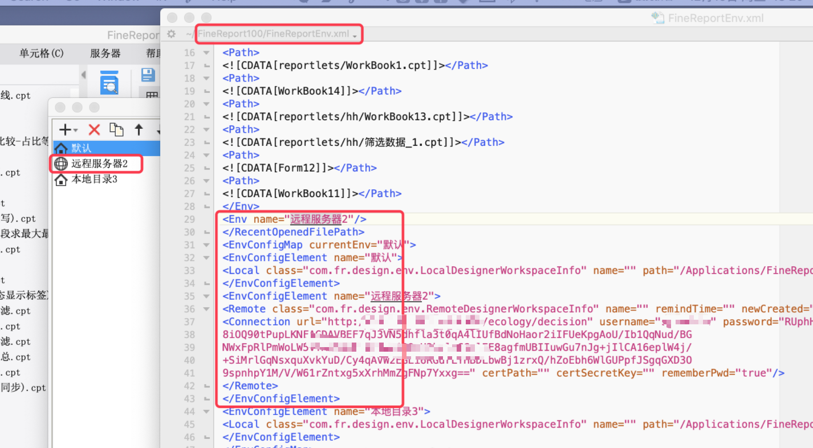Click the FineReportEnv.xml window title text
The image size is (813, 448).
point(716,18)
